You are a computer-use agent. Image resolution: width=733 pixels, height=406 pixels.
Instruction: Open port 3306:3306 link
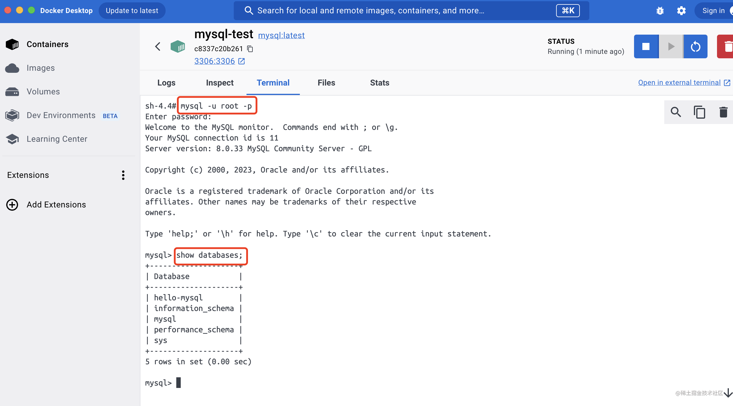click(x=215, y=61)
